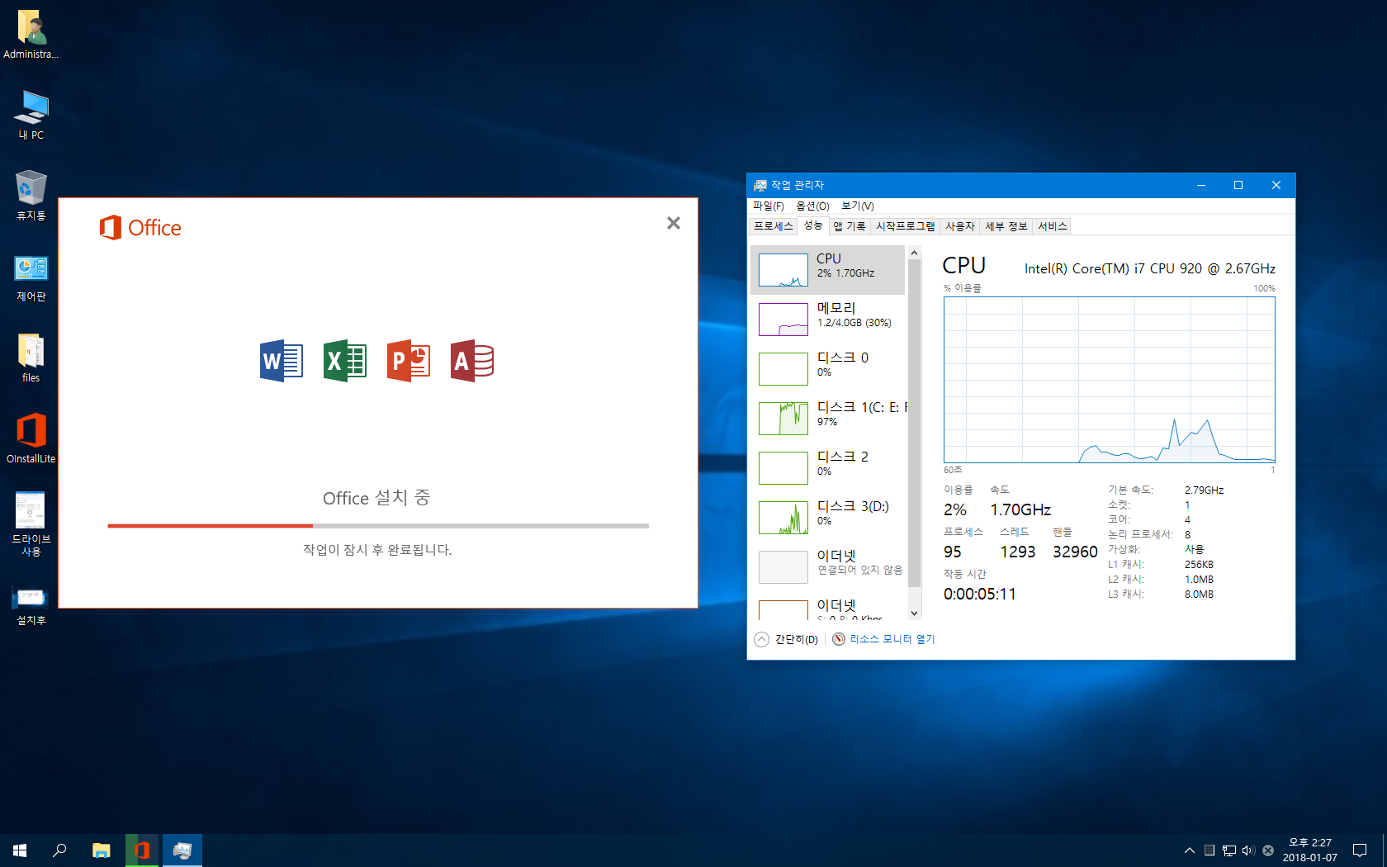
Task: Select the 디스크 2 performance item
Action: 828,468
